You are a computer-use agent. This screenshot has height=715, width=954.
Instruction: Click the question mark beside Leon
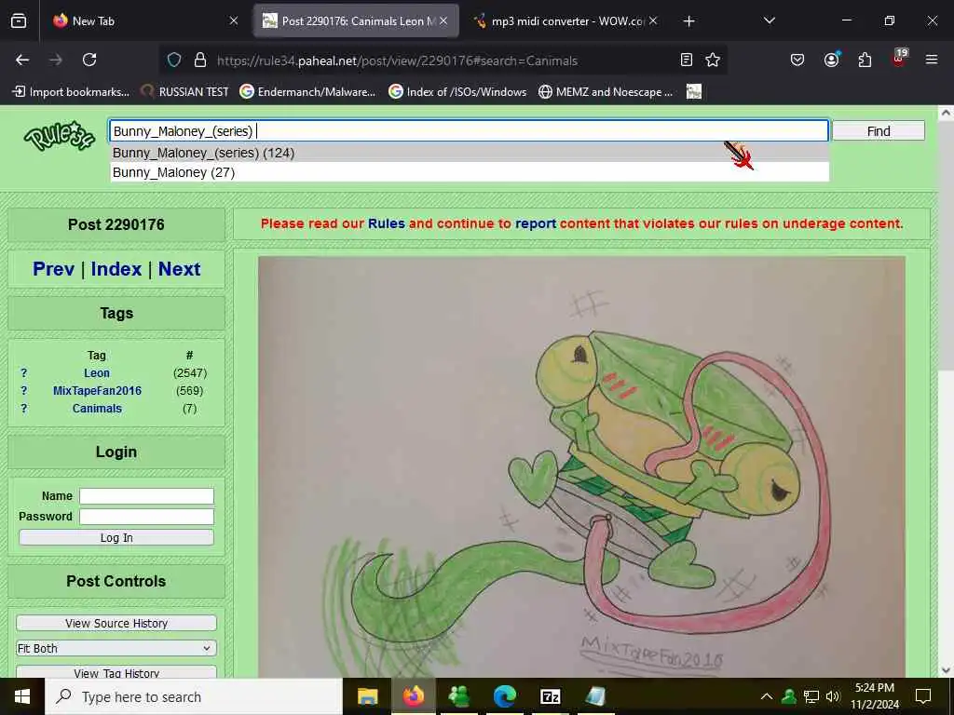[23, 372]
